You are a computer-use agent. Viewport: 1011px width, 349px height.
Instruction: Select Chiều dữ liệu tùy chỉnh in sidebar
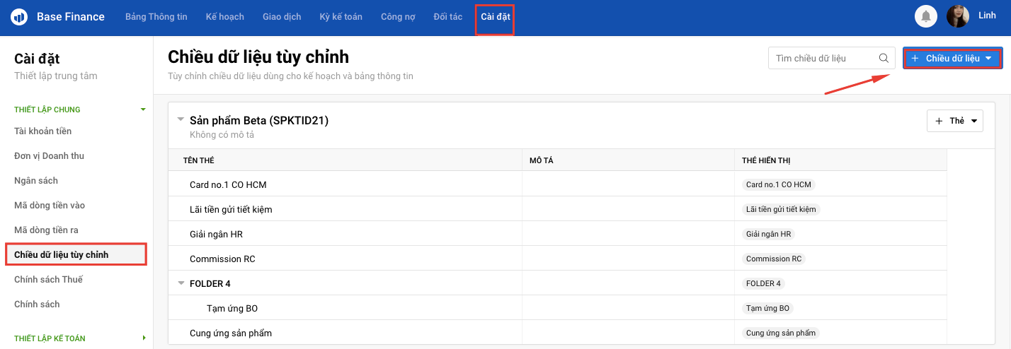point(62,254)
